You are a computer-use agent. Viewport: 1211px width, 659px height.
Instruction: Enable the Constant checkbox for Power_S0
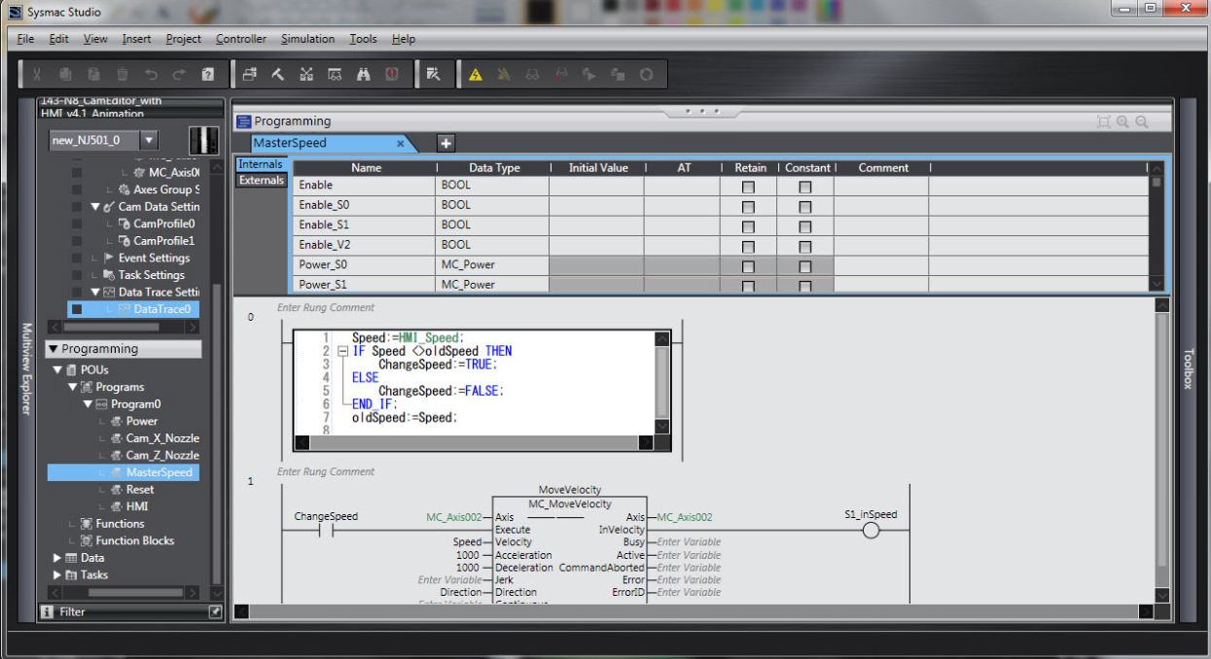click(807, 266)
